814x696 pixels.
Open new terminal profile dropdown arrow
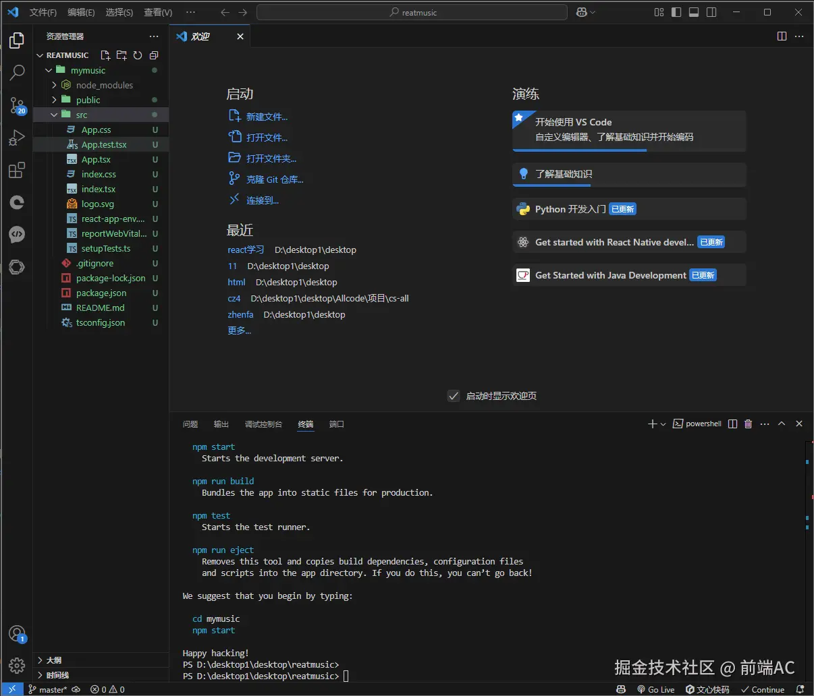pyautogui.click(x=663, y=424)
